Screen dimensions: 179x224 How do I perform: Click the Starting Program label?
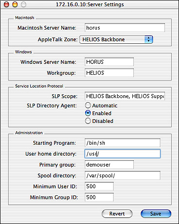click(x=54, y=143)
